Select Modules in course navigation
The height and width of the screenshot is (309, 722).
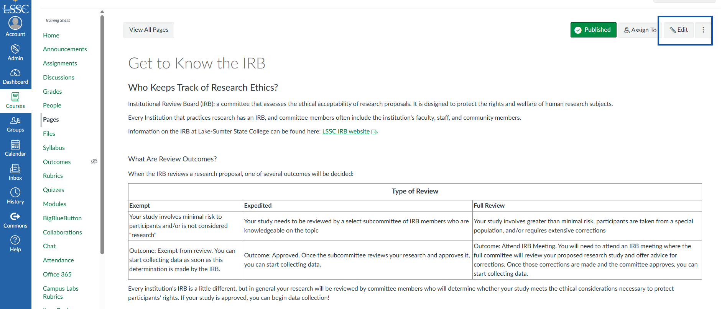click(54, 204)
